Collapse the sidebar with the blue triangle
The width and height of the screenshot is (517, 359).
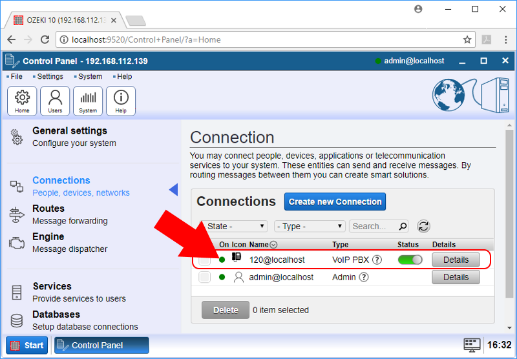pos(173,190)
